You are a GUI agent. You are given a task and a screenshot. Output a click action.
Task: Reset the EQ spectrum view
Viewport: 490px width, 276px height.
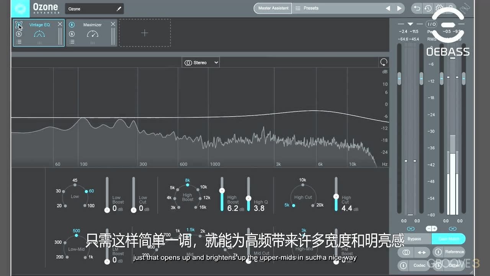tap(384, 62)
